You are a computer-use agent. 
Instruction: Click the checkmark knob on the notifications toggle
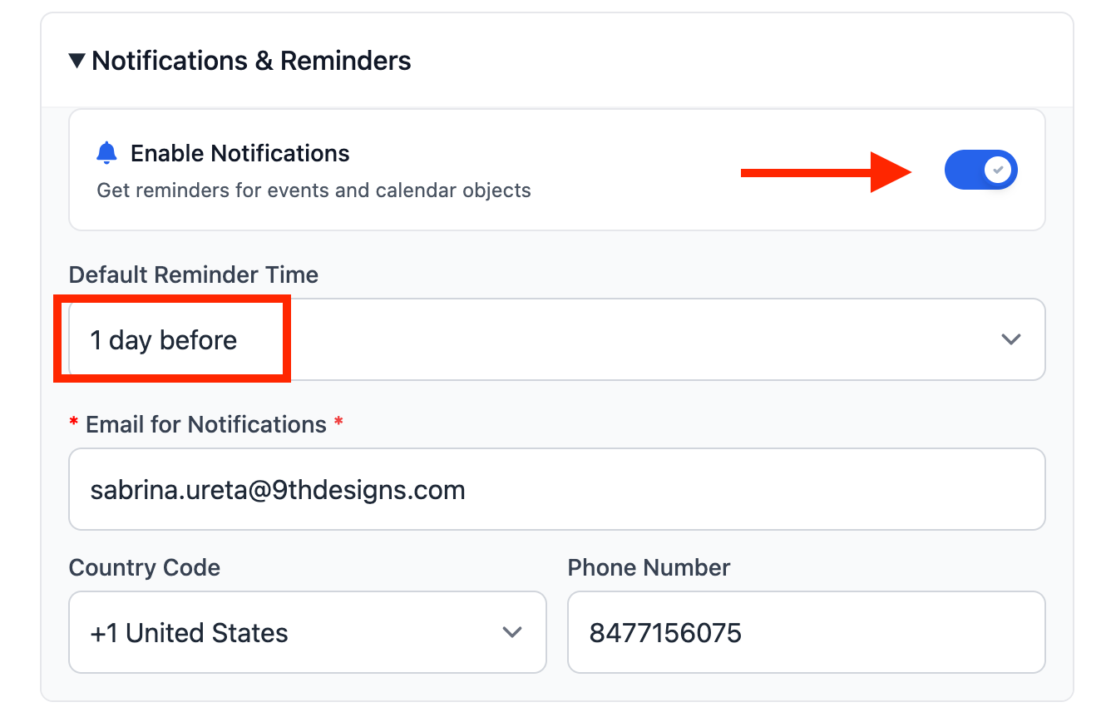coord(999,170)
